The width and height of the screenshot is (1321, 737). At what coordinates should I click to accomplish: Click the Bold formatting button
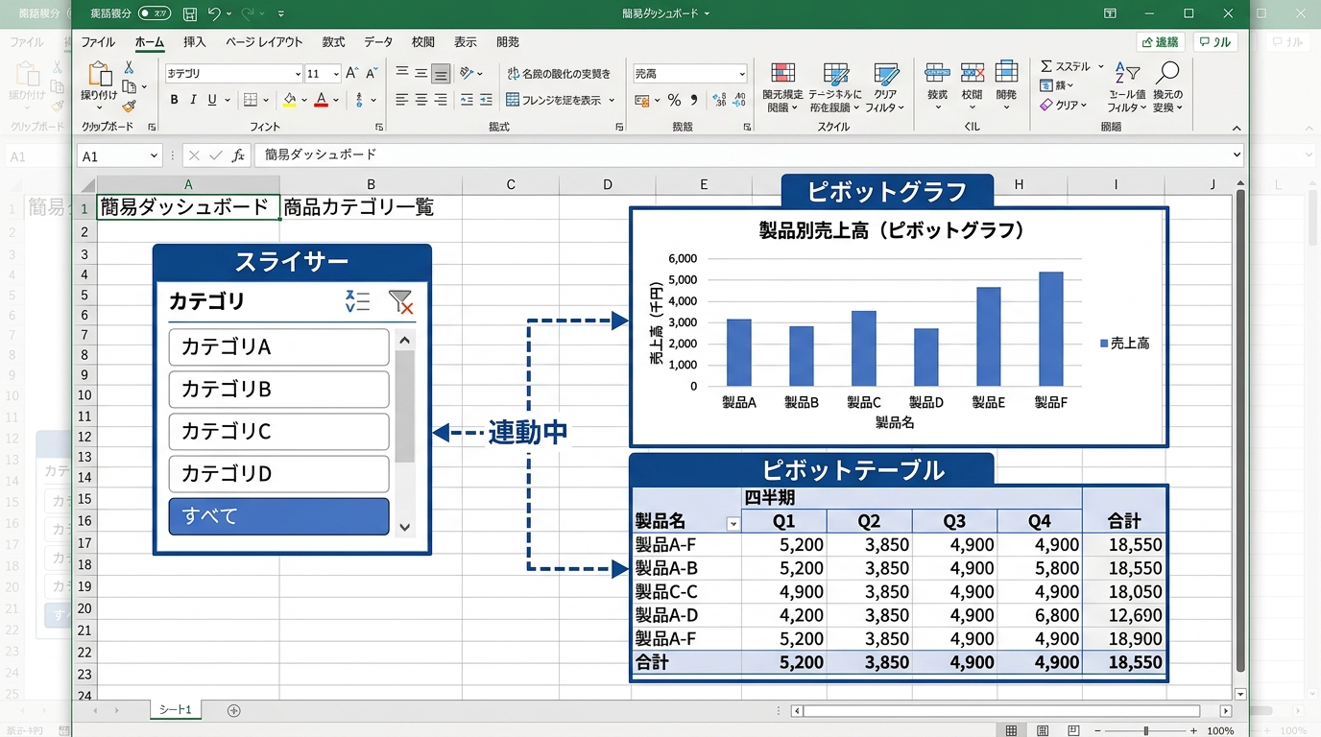pyautogui.click(x=174, y=100)
